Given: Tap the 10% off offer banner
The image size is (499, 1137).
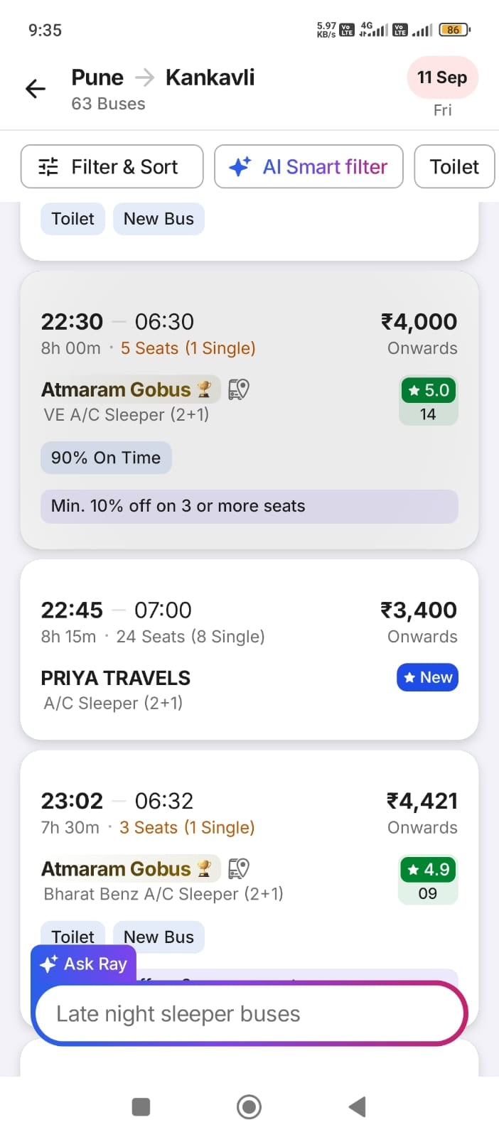Looking at the screenshot, I should [x=249, y=506].
